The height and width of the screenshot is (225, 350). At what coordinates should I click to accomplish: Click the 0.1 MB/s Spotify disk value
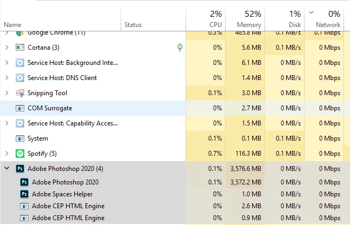pyautogui.click(x=288, y=154)
